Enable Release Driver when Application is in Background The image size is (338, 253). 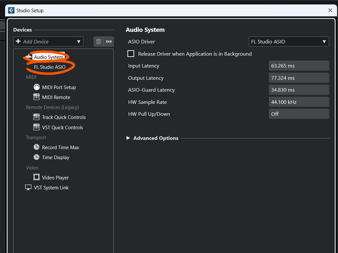tap(131, 54)
